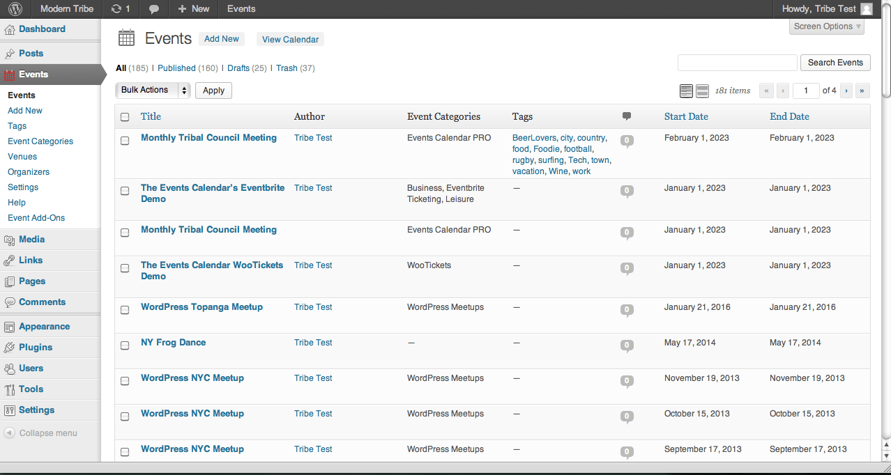Sort by comments column bubble icon

(627, 116)
